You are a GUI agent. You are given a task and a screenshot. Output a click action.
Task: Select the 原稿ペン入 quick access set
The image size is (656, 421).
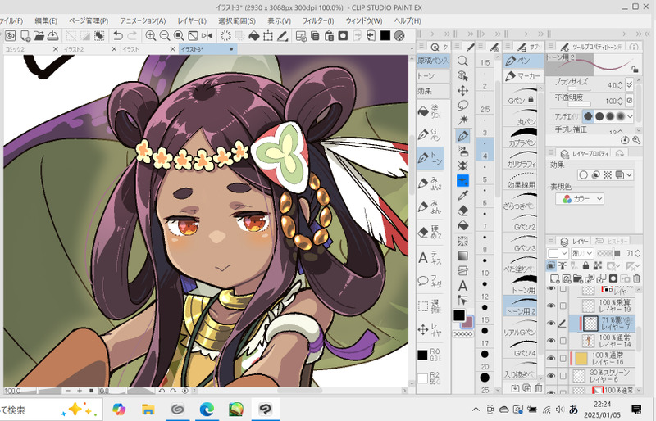point(433,61)
